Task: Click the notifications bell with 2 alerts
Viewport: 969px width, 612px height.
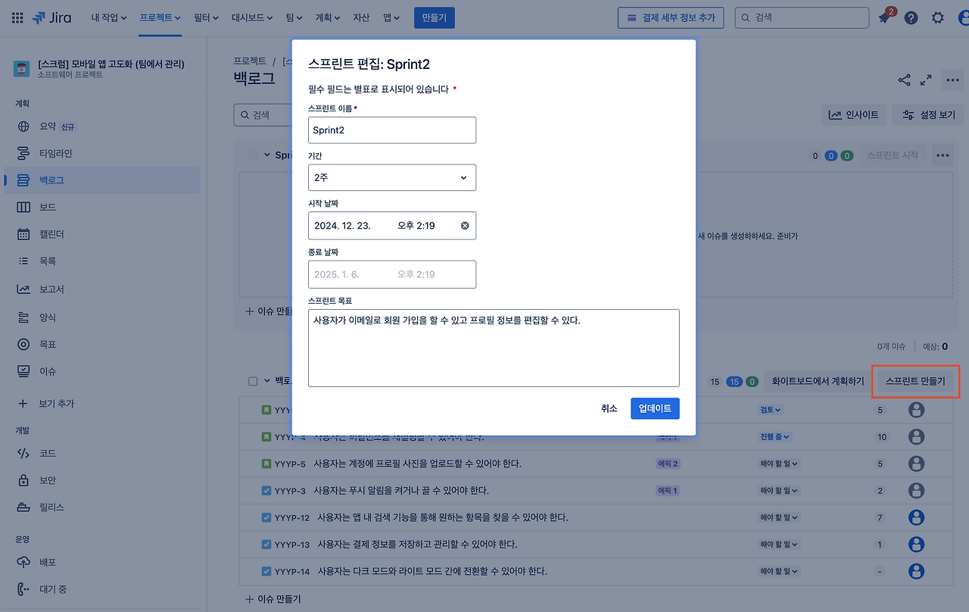Action: (x=886, y=17)
